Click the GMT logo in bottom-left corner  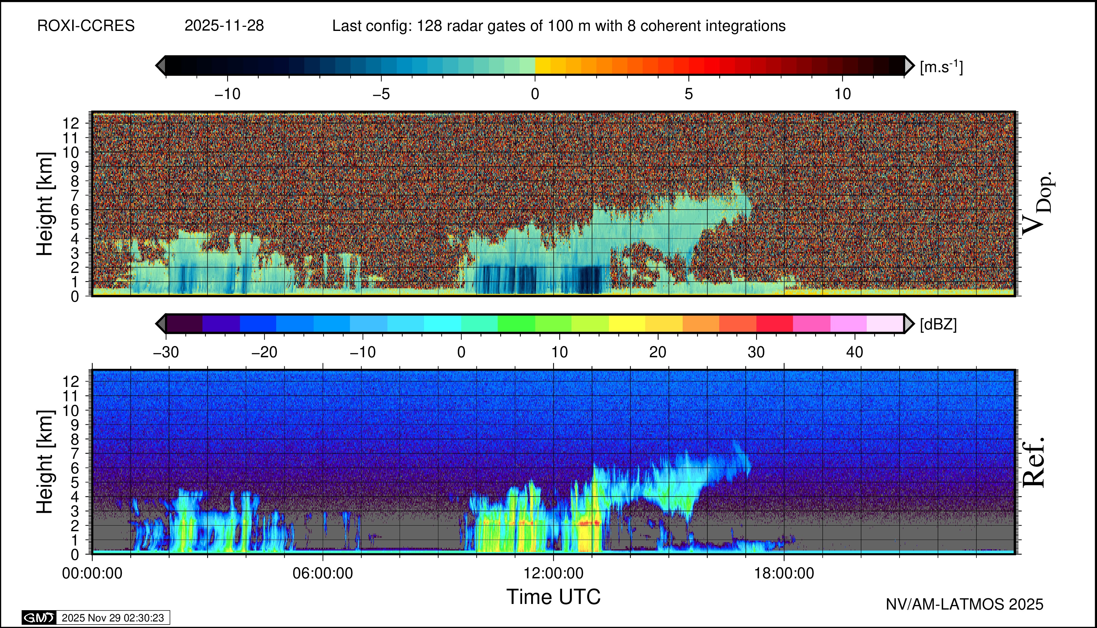point(39,618)
